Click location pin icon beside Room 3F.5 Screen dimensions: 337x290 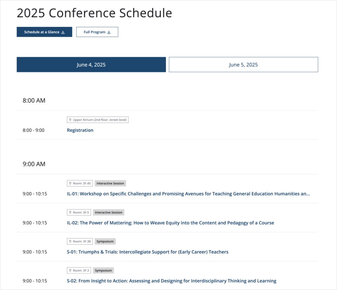point(70,212)
